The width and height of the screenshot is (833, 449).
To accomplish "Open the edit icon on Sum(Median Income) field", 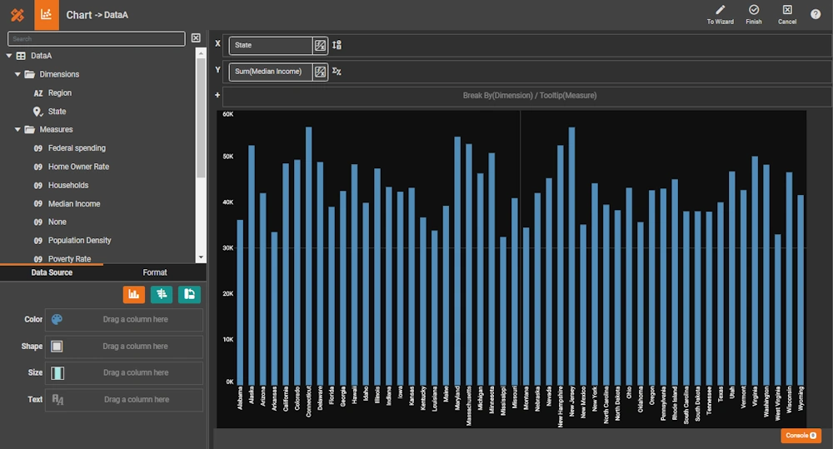I will (x=320, y=72).
